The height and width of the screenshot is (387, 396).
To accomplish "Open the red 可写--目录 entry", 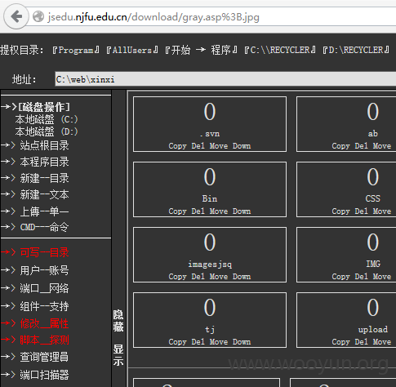I will [44, 252].
